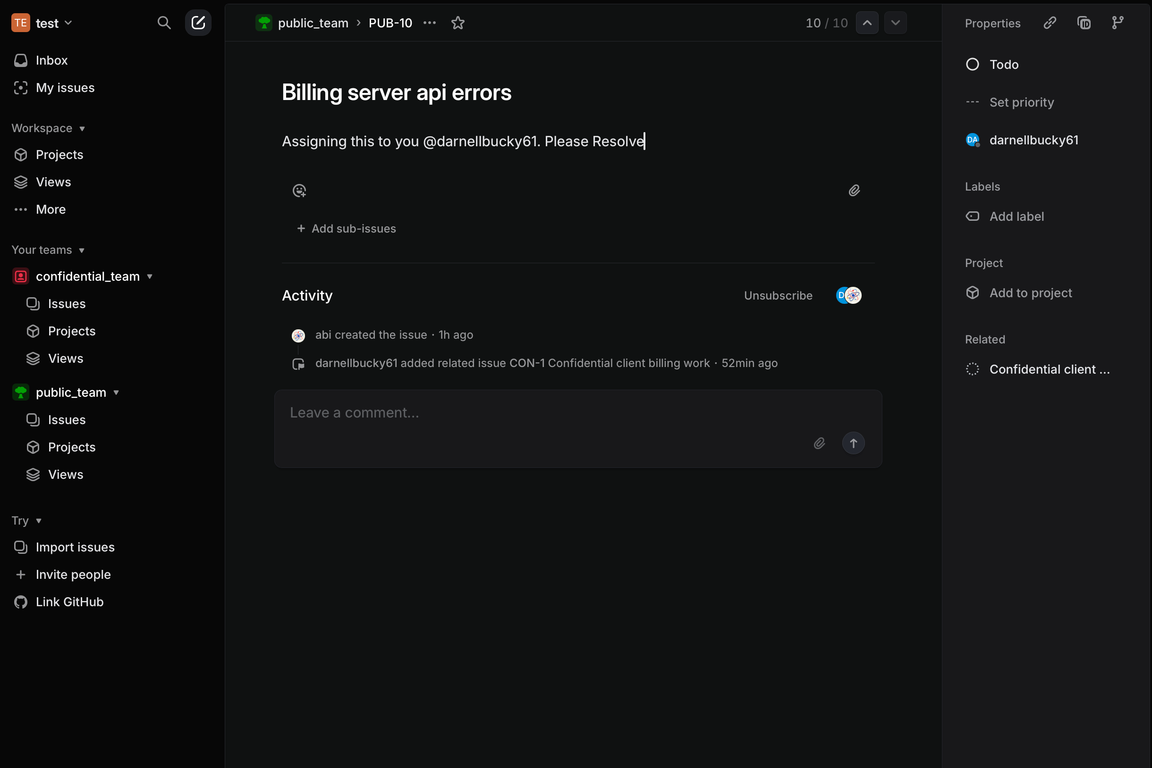Open related Confidential client issue
Image resolution: width=1152 pixels, height=768 pixels.
1049,369
